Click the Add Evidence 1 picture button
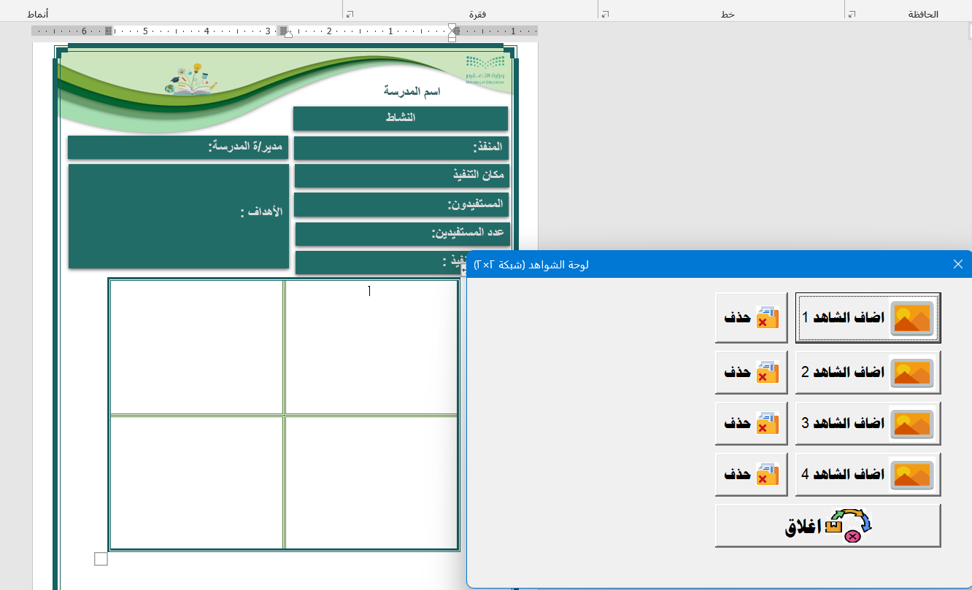972x590 pixels. [x=868, y=318]
